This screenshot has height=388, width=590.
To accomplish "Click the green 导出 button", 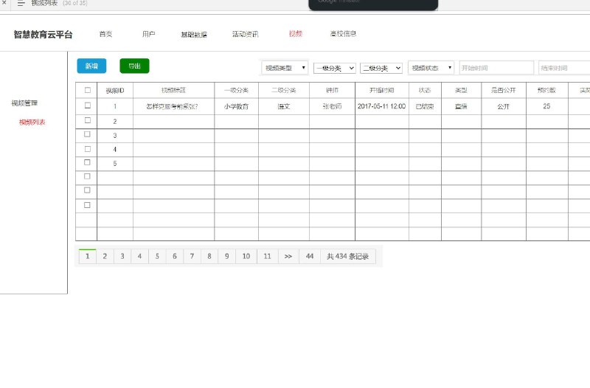I will point(134,66).
